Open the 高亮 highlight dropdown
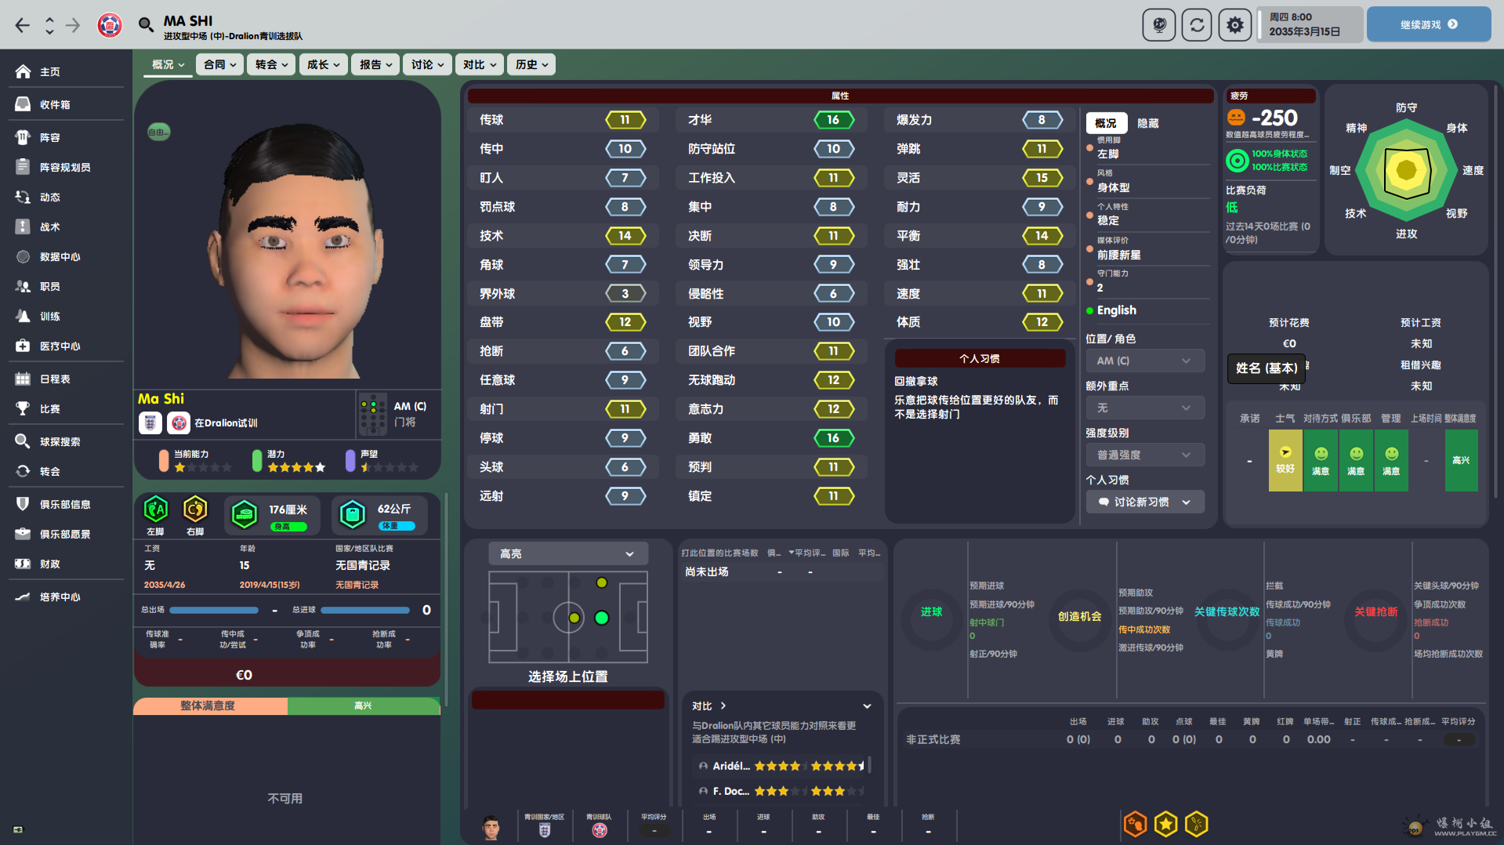The width and height of the screenshot is (1504, 845). pos(568,553)
